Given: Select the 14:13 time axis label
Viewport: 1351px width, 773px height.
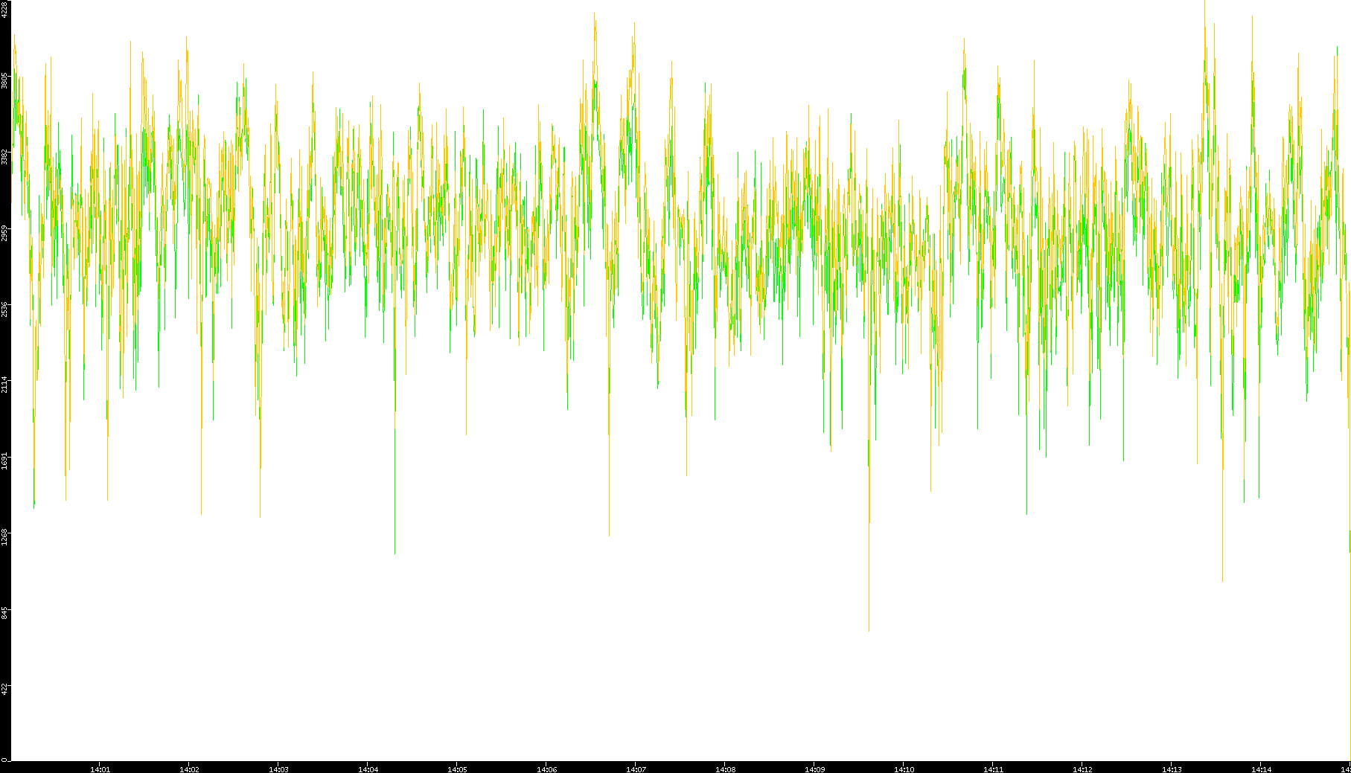Looking at the screenshot, I should (1172, 769).
